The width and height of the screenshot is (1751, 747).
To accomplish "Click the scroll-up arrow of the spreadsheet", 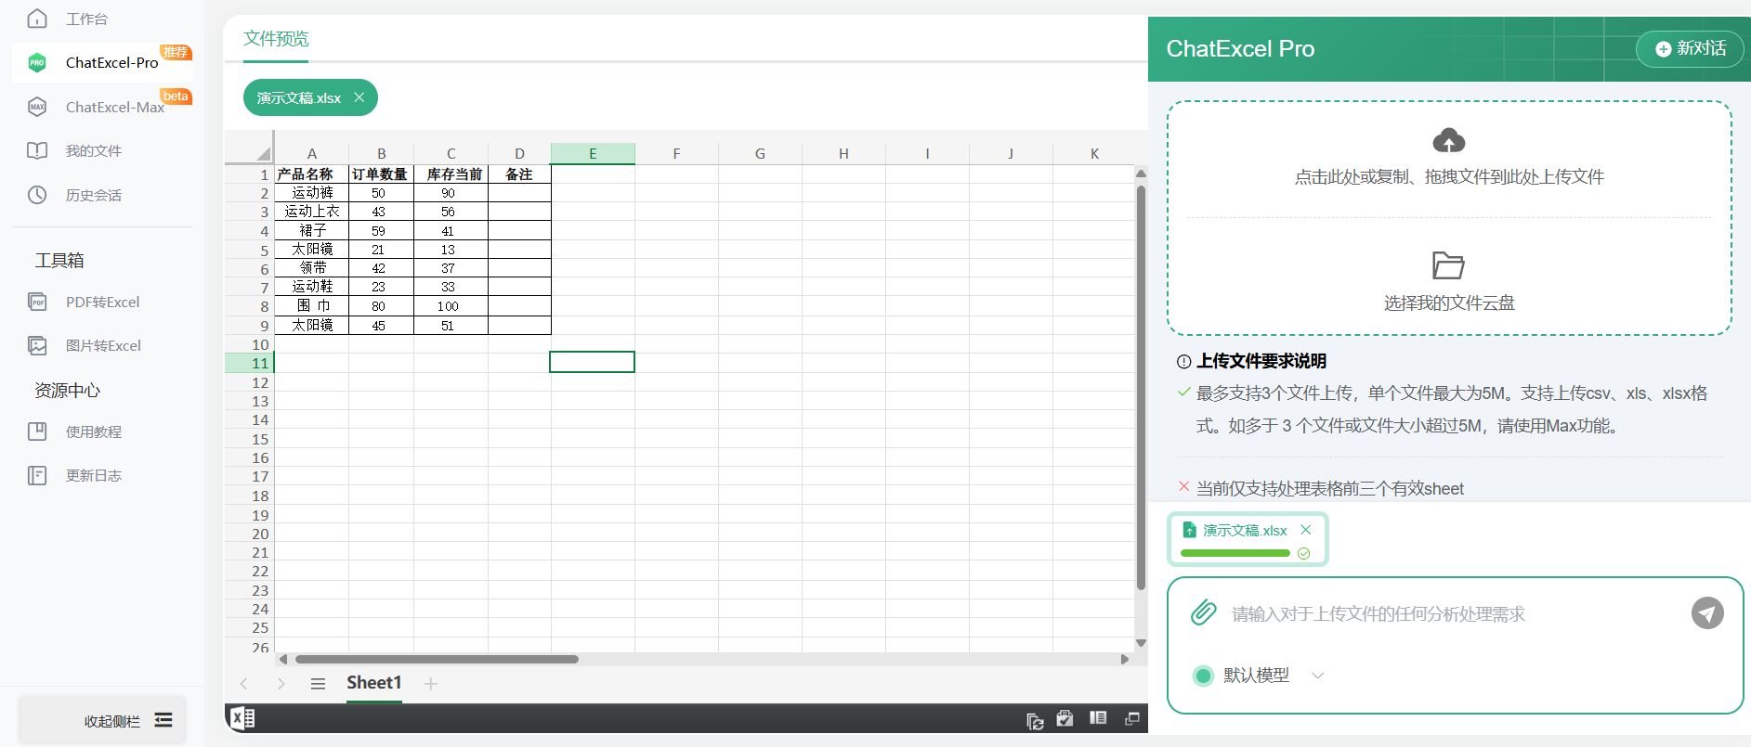I will [1141, 174].
